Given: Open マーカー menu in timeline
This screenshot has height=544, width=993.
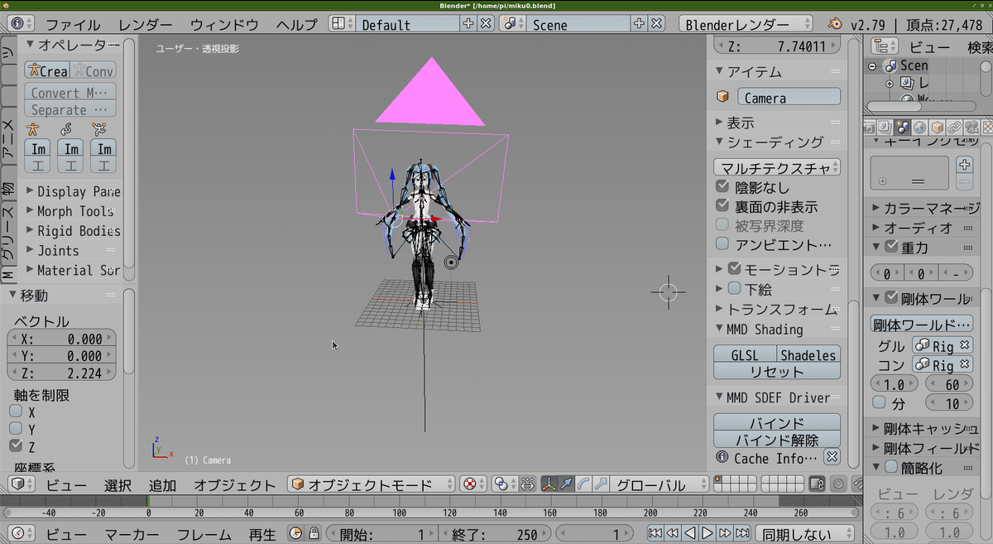Looking at the screenshot, I should coord(132,534).
